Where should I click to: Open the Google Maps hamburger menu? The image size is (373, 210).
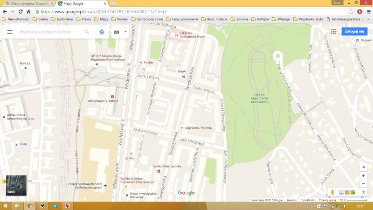tap(9, 32)
